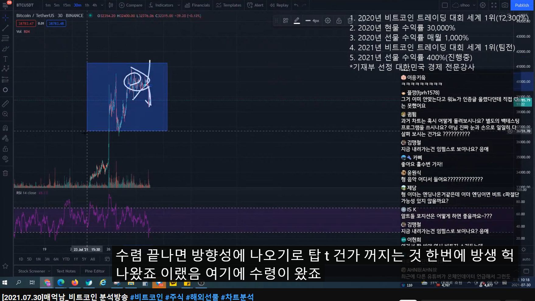The height and width of the screenshot is (301, 535).
Task: Delete the selected drawing in floating toolbar
Action: pos(350,21)
